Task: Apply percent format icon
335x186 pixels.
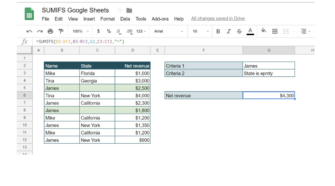Action: click(109, 31)
